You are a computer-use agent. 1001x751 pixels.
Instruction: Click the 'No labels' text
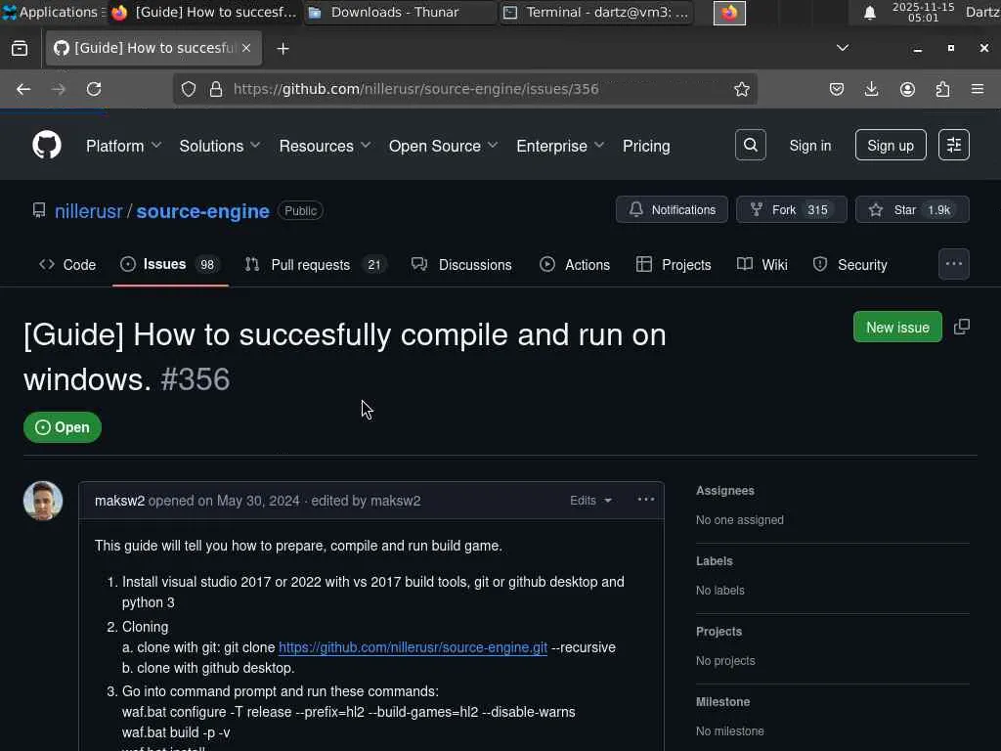click(720, 590)
